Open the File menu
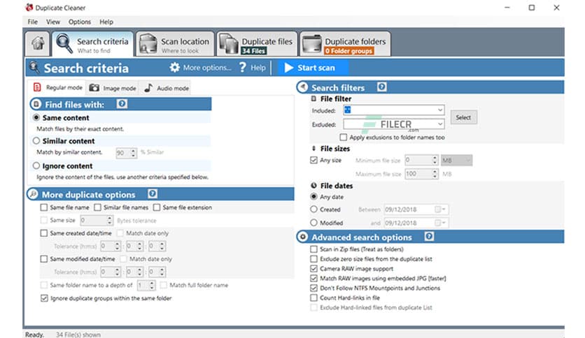The width and height of the screenshot is (585, 338). 32,22
